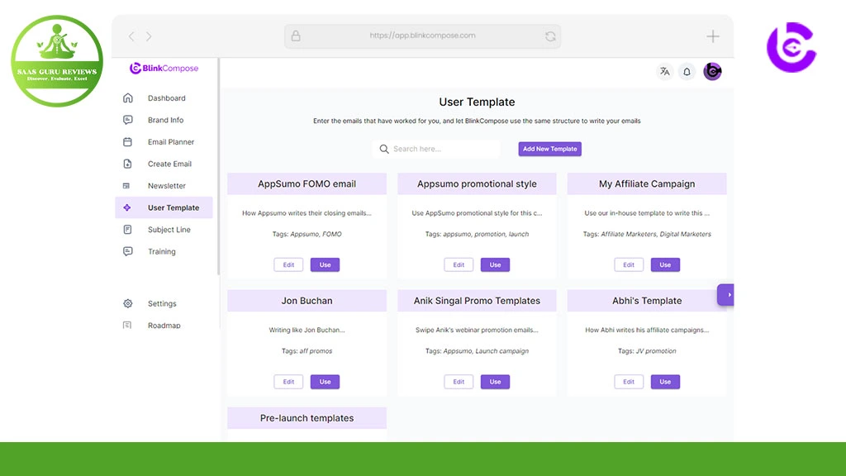
Task: Use the AppSumo FOMO email template
Action: 325,264
